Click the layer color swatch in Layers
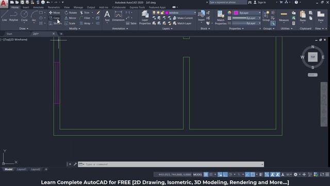 (x=167, y=12)
